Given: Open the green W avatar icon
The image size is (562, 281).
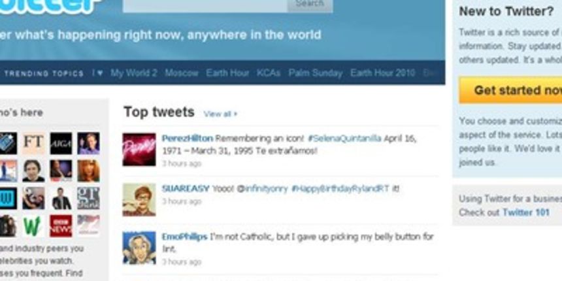Looking at the screenshot, I should [x=33, y=226].
